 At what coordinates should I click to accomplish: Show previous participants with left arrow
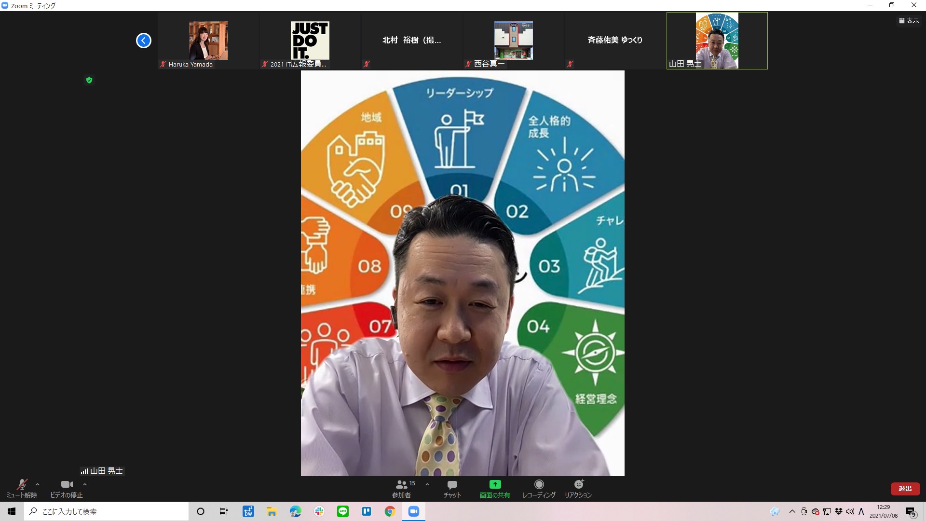coord(143,41)
